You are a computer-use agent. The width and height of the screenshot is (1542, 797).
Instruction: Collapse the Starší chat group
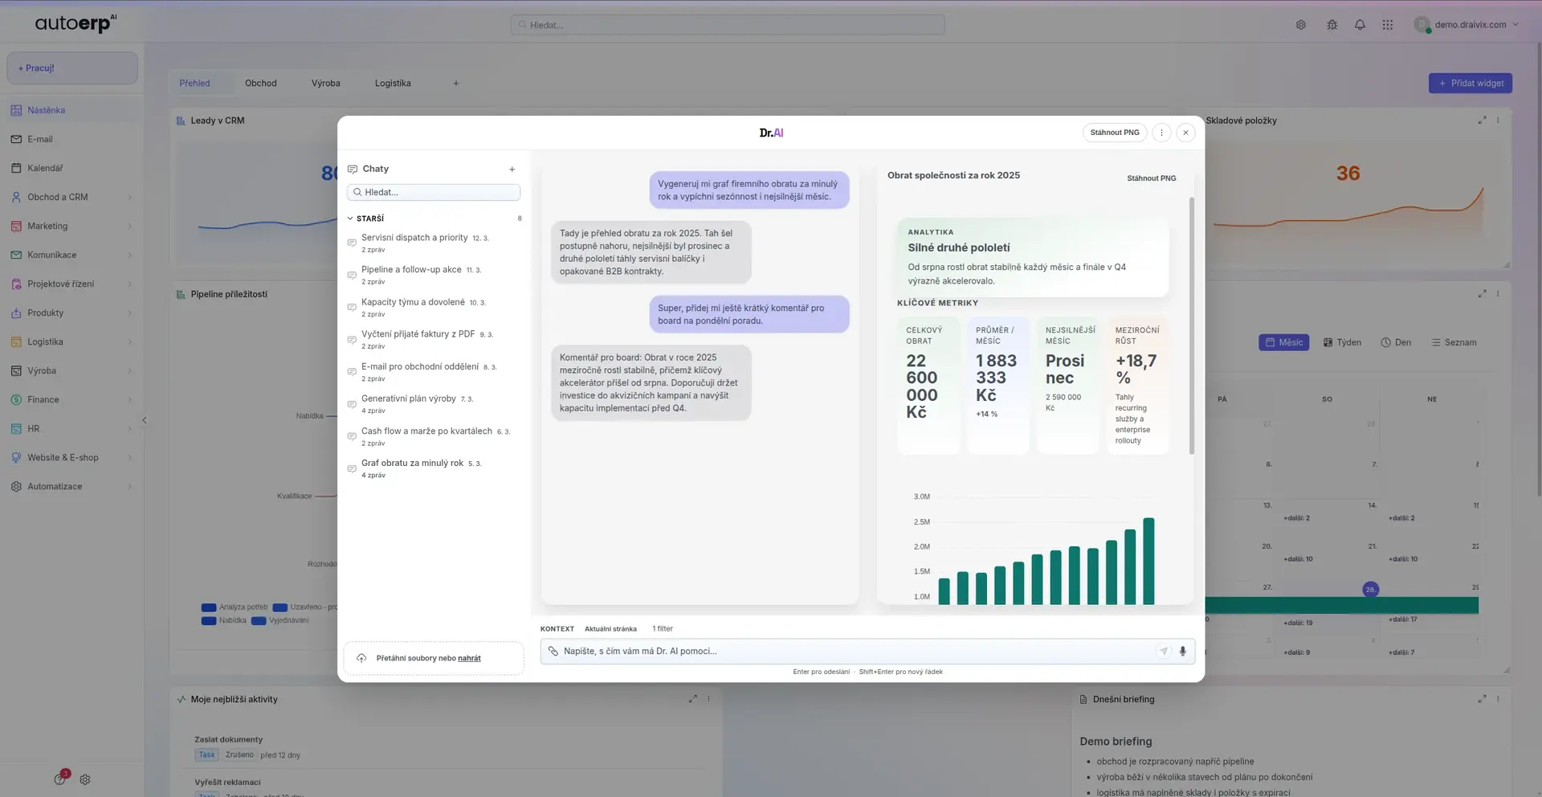click(351, 219)
